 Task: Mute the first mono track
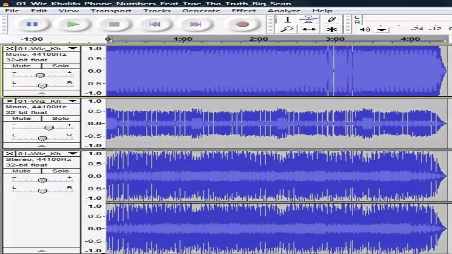tap(22, 66)
